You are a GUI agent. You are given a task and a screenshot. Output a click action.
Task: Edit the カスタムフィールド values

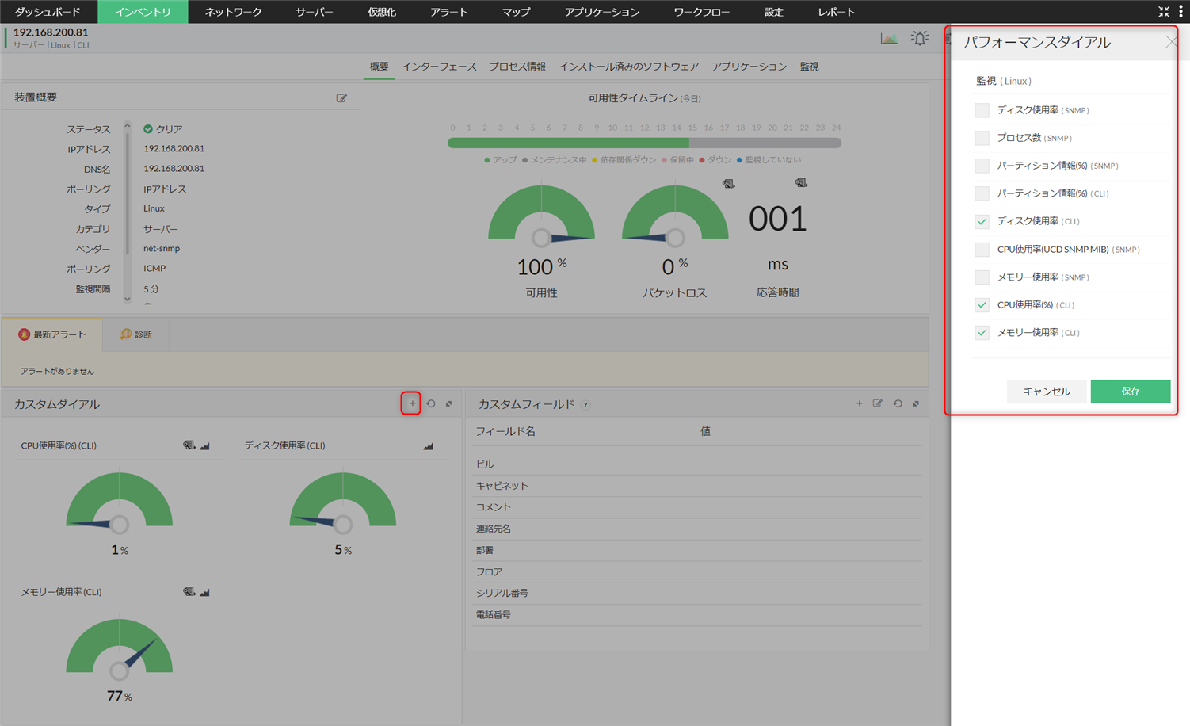(x=878, y=403)
